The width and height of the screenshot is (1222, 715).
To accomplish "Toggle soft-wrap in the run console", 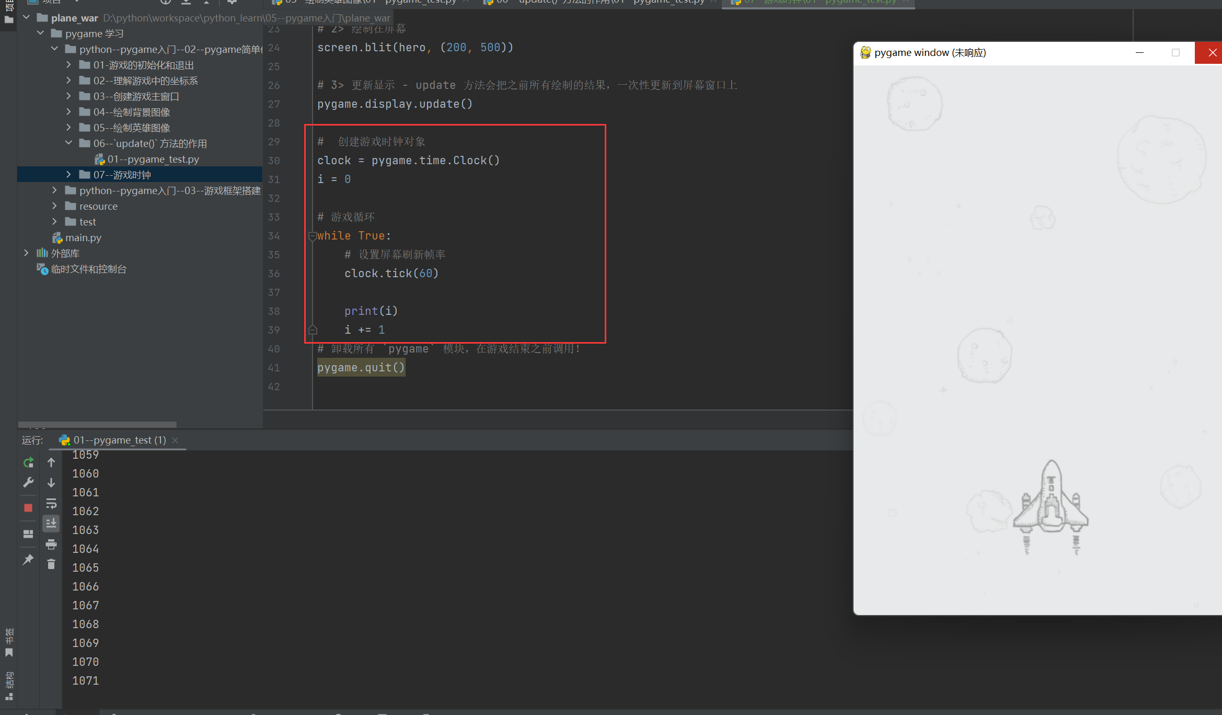I will 51,504.
